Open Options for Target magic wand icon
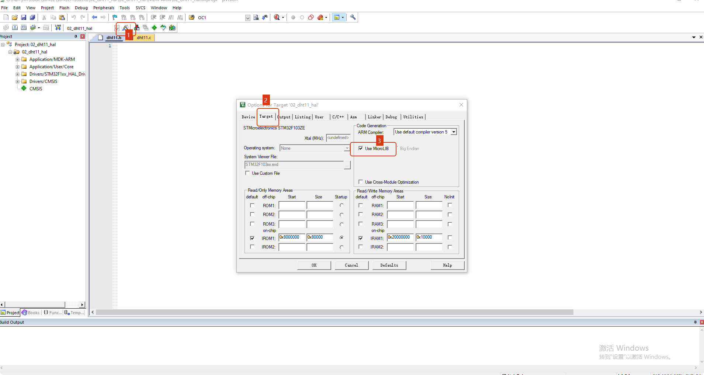 (x=126, y=28)
